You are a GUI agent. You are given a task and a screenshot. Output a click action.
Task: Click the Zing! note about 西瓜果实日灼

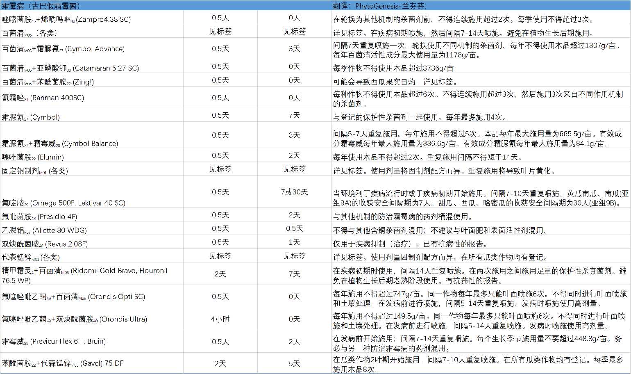click(x=395, y=82)
